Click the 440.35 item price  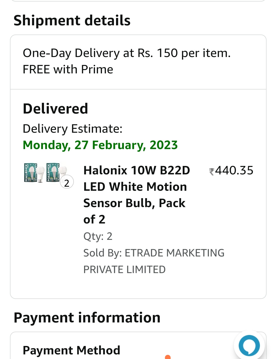(x=234, y=171)
